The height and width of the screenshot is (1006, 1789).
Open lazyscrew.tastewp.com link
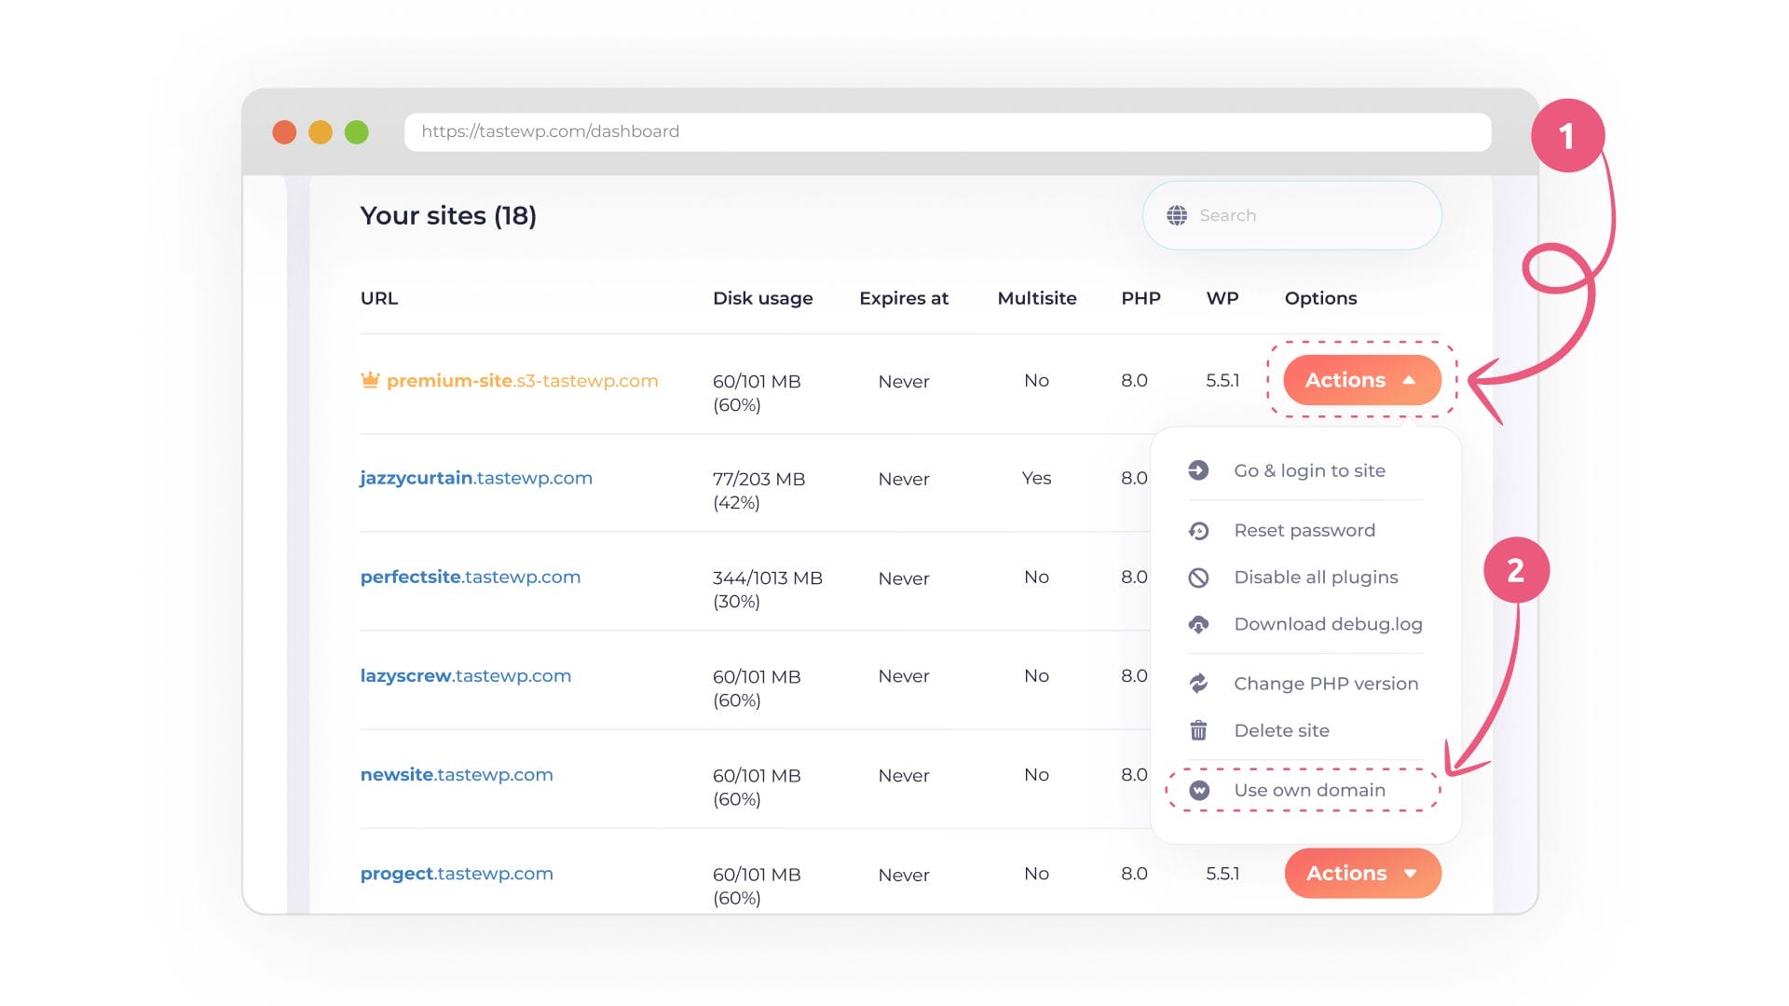pyautogui.click(x=465, y=675)
